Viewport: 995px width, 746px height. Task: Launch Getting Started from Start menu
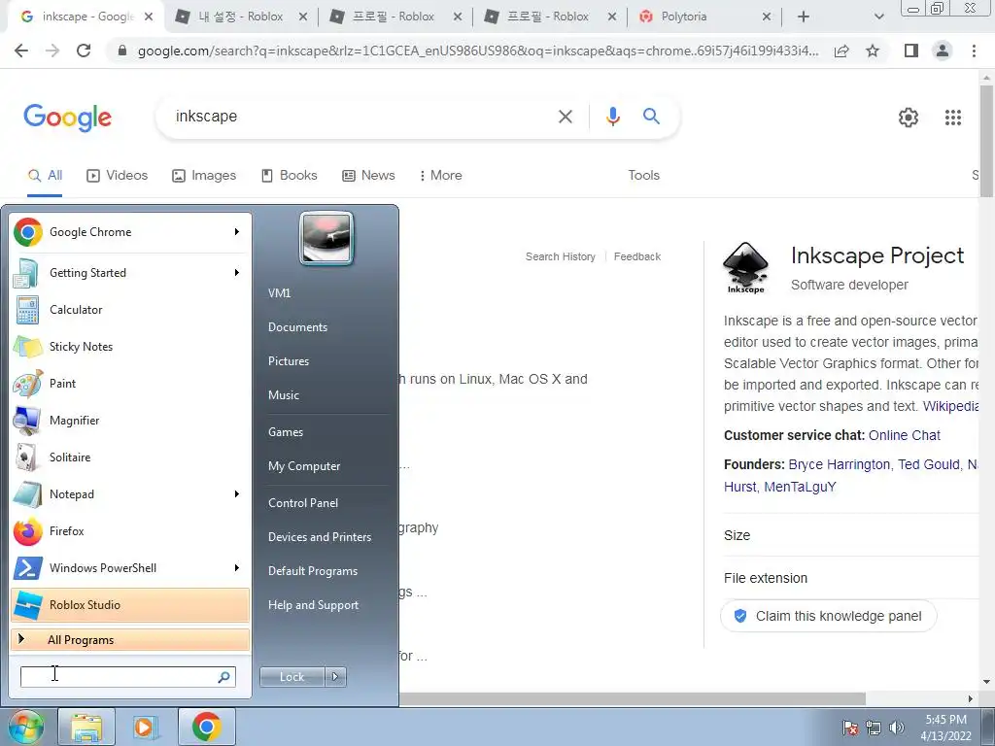point(130,273)
